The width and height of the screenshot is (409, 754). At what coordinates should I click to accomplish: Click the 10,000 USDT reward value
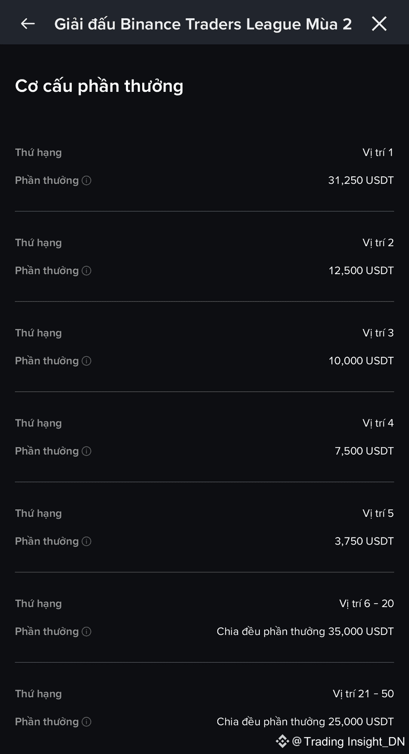click(x=361, y=361)
